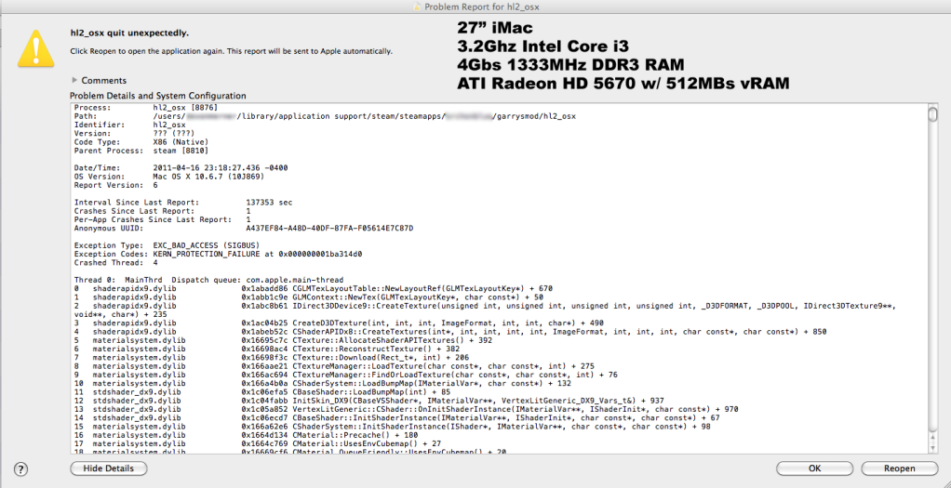Viewport: 951px width, 488px height.
Task: Click the document icon in the title bar
Action: (x=416, y=7)
